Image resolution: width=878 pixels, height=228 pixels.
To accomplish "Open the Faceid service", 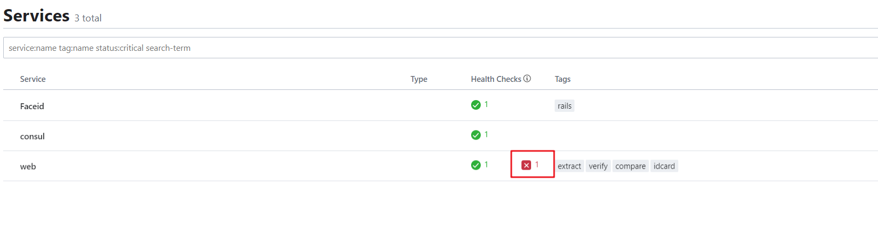I will point(32,106).
